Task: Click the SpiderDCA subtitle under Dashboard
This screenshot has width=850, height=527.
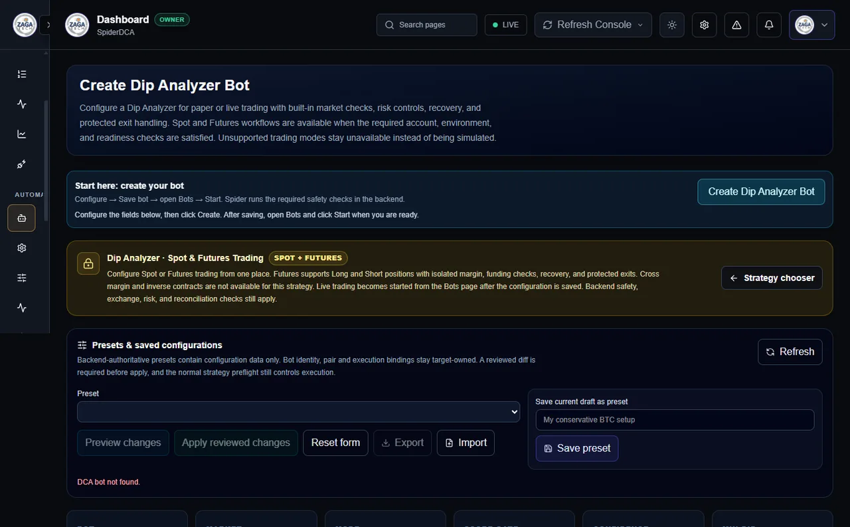Action: (116, 32)
